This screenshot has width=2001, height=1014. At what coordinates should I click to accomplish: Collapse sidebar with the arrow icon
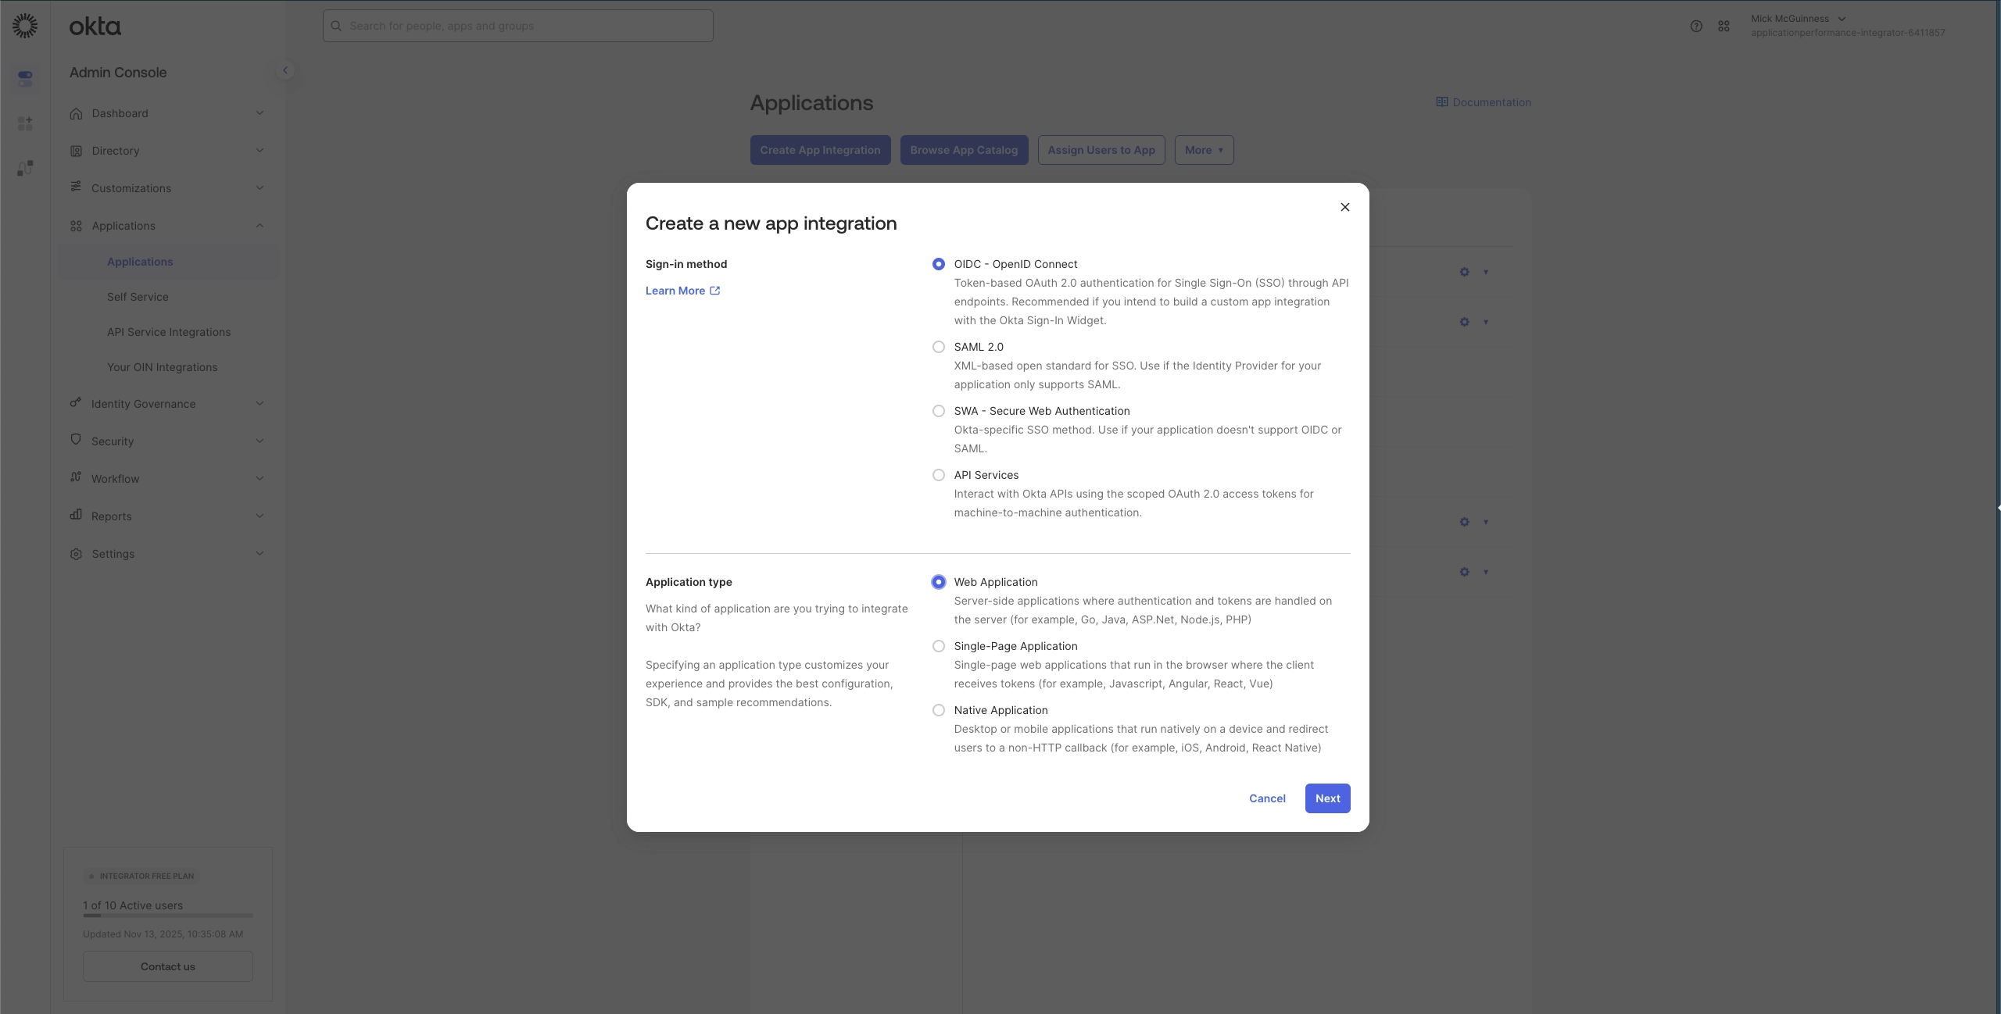(x=285, y=70)
